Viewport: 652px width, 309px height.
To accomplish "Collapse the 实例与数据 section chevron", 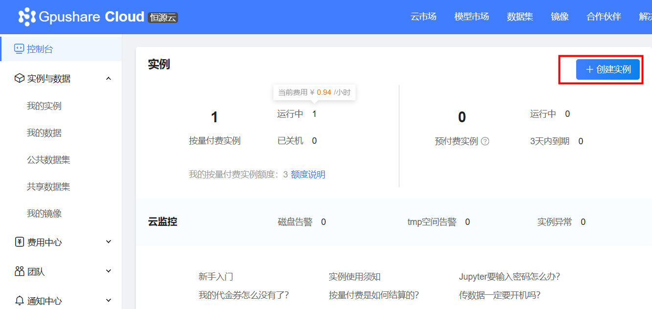I will click(x=109, y=78).
